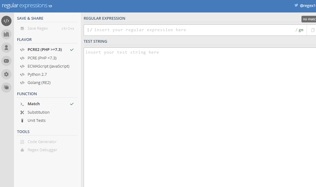This screenshot has width=316, height=187.
Task: Select the Match function option
Action: (33, 104)
